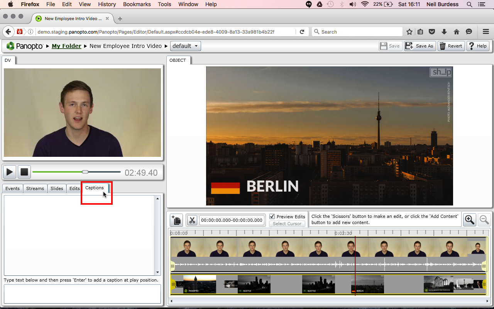Click the Revert trash icon button

[x=450, y=46]
